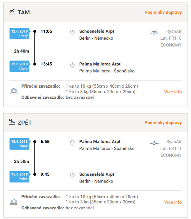Show Více info for return baggage
191x219 pixels.
173,202
